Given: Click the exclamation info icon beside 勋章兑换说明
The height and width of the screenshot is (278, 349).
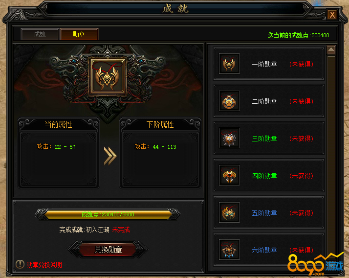Looking at the screenshot, I should 20,264.
